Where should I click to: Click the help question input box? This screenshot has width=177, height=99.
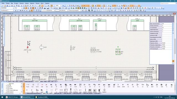click(x=168, y=3)
